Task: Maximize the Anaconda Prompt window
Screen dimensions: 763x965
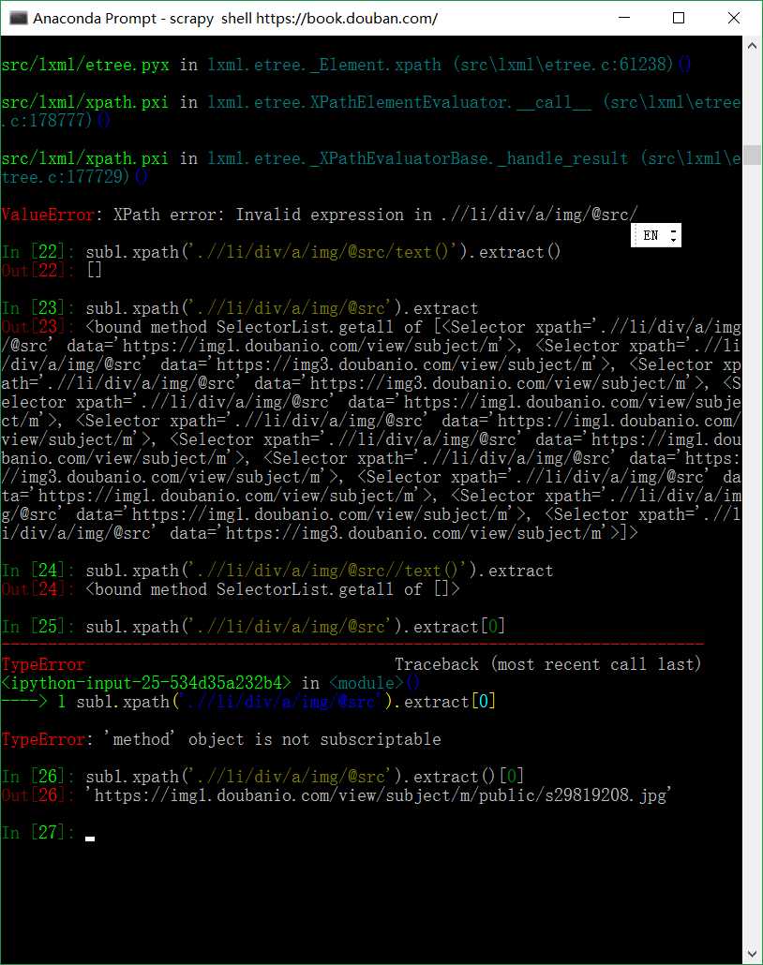Action: tap(679, 18)
